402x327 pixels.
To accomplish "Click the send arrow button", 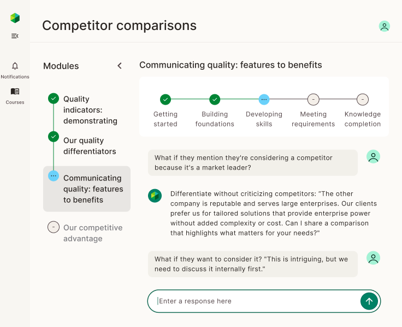I will coord(369,301).
